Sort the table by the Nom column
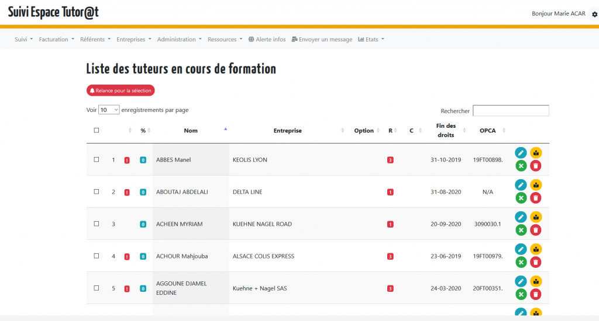This screenshot has width=599, height=321. [x=191, y=130]
